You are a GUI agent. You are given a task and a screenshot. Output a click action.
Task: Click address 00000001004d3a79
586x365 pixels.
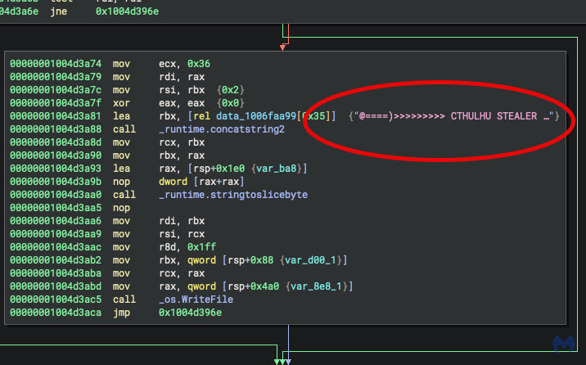tap(56, 77)
